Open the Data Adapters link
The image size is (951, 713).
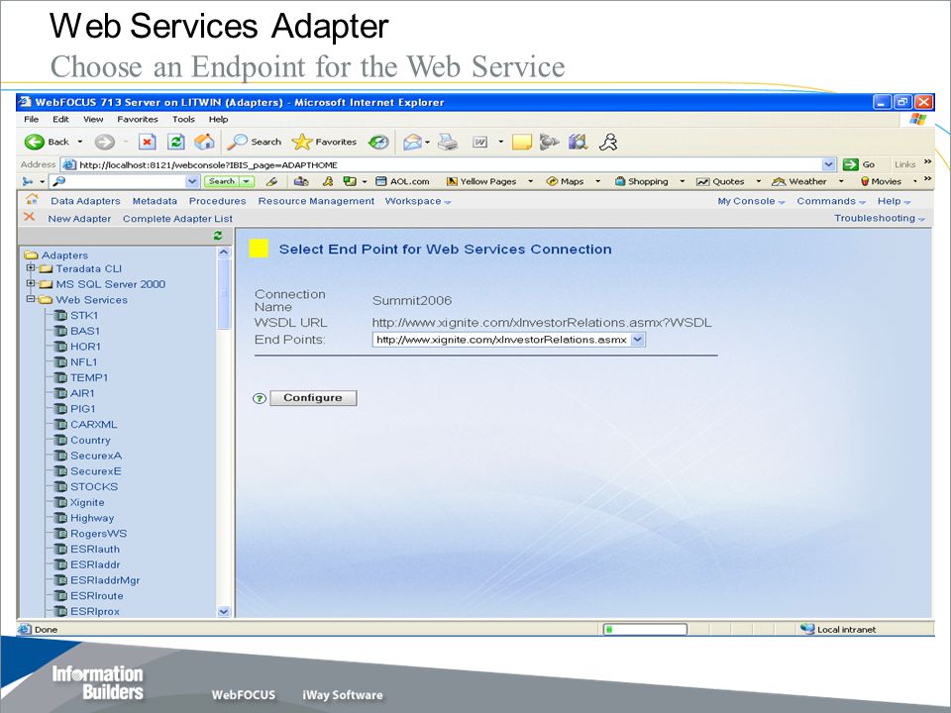click(x=85, y=201)
